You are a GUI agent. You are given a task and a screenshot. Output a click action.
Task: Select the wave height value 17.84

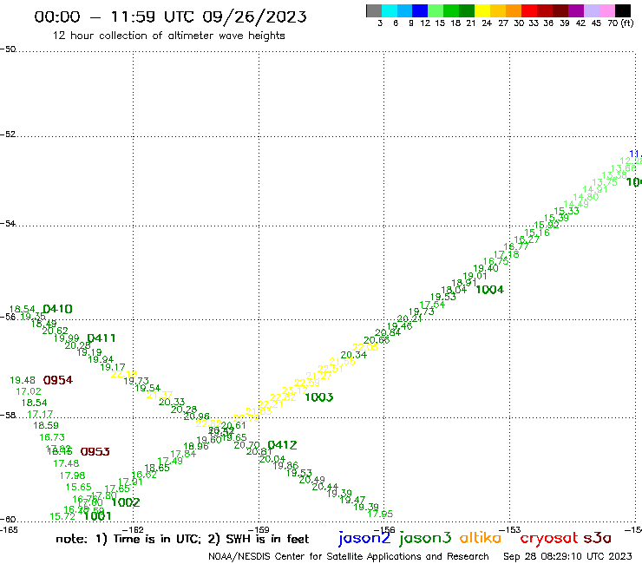(183, 454)
